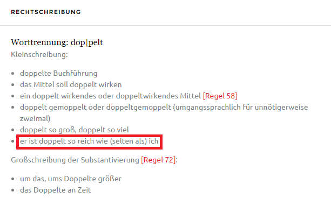Click the orange hyphenation divider in dop|pelt
This screenshot has height=206, width=331.
(87, 42)
